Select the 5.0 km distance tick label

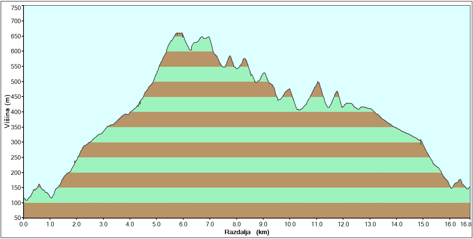(156, 224)
